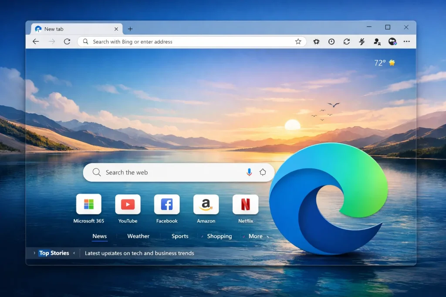This screenshot has height=297, width=446.
Task: Open the Facebook shortcut tile
Action: click(x=167, y=204)
